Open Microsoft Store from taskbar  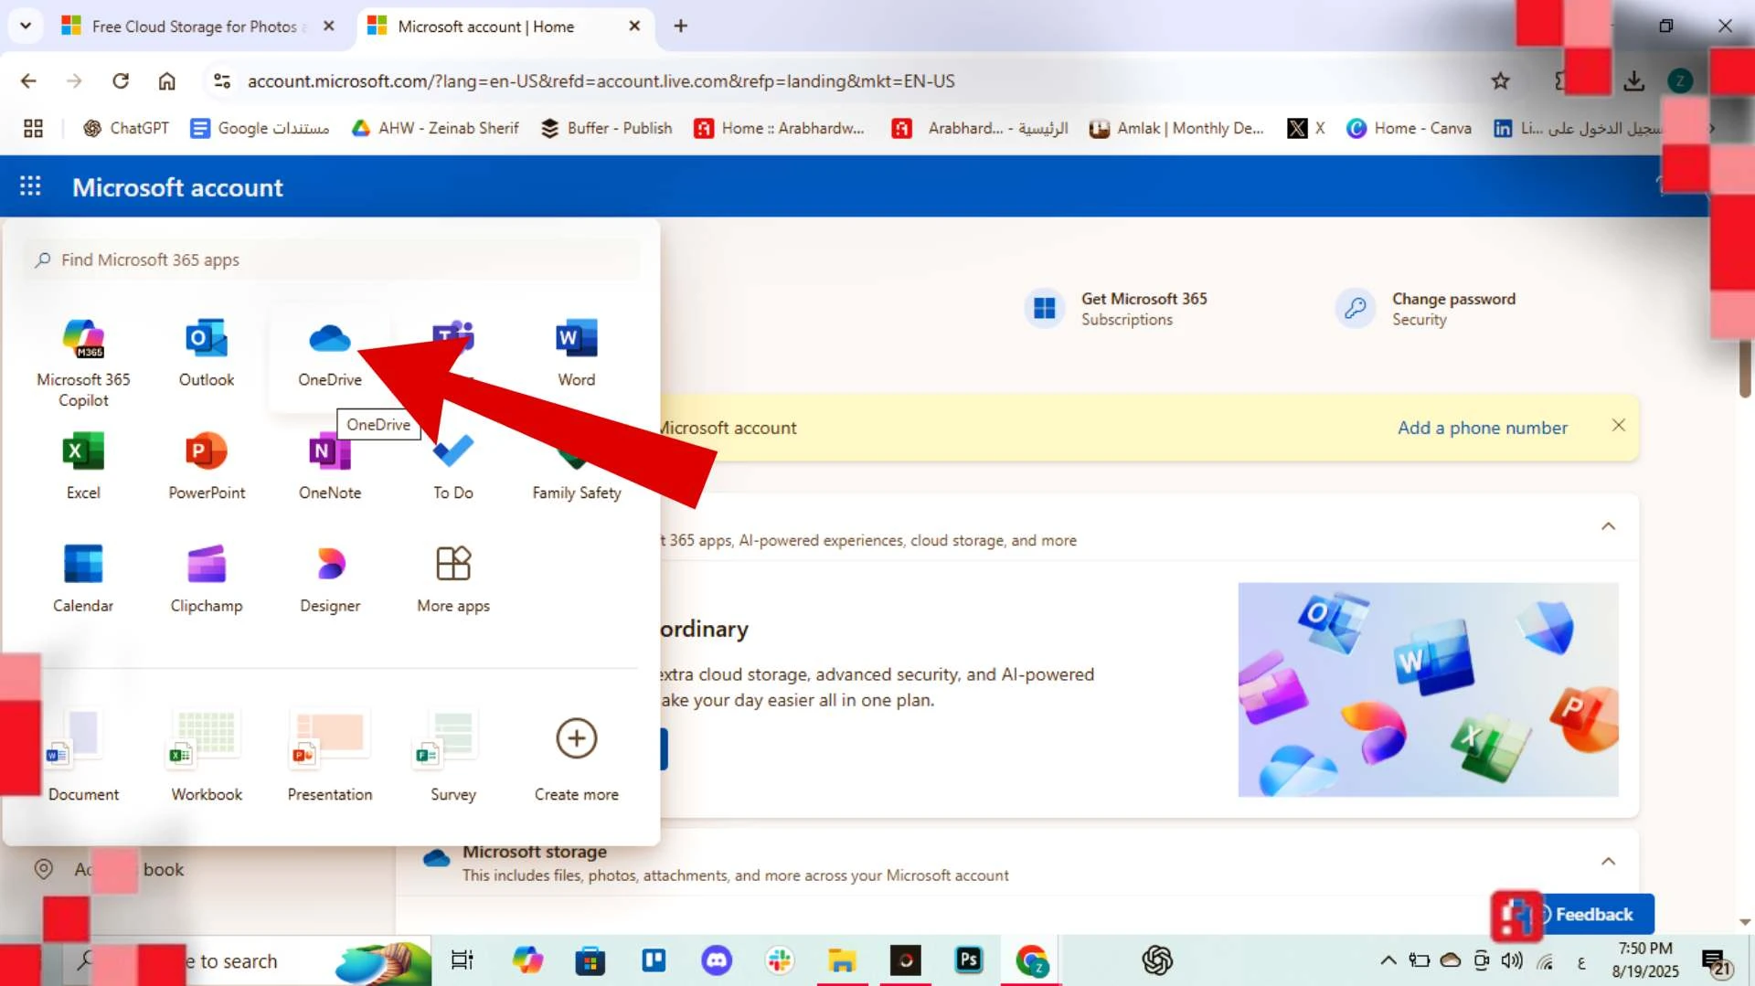tap(590, 960)
